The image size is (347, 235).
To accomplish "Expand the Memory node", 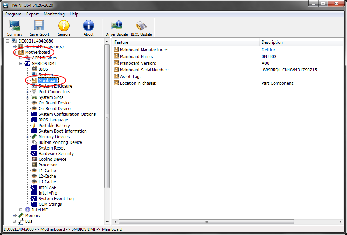I will (14, 216).
